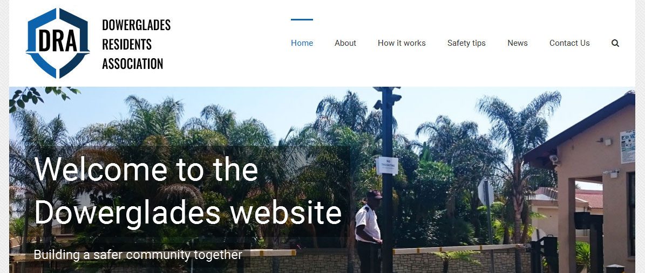Click the security guard in the banner photo
Viewport: 645px width, 273px height.
[369, 232]
